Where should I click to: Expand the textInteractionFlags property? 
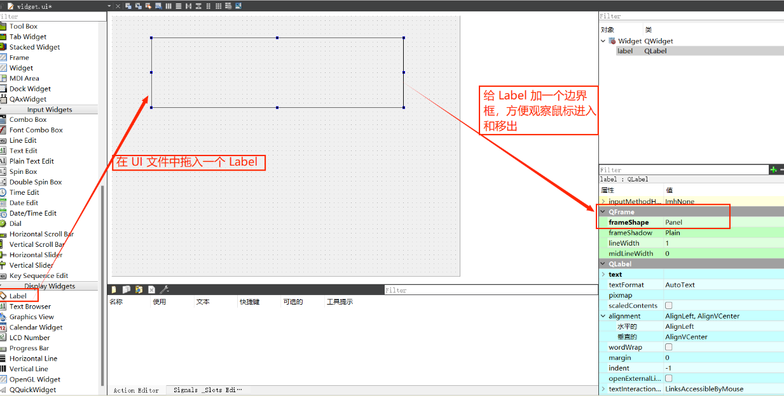(603, 389)
